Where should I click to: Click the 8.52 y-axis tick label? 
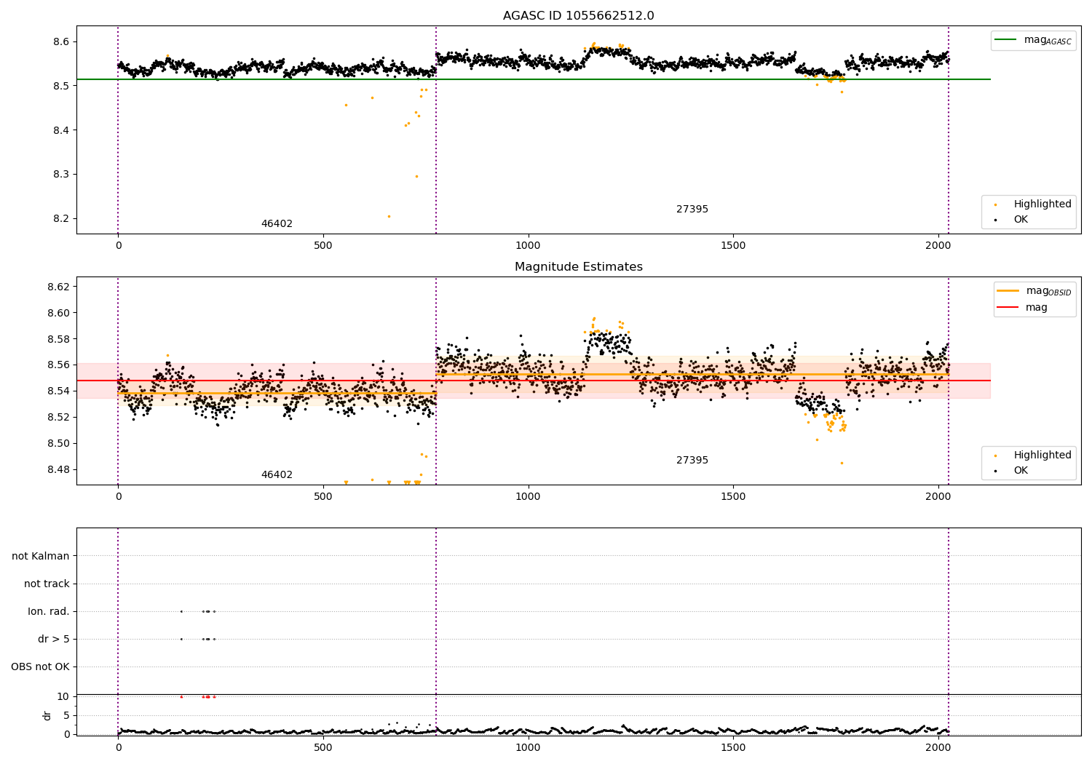[x=58, y=418]
